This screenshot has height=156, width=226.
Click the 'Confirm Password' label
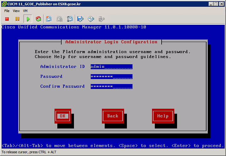click(62, 86)
